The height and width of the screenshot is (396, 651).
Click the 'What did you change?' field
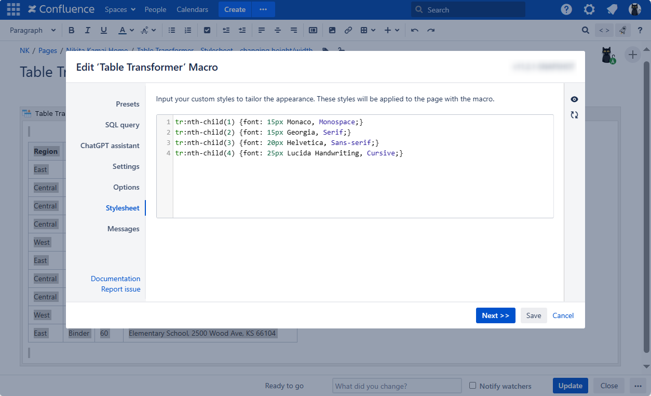click(397, 386)
